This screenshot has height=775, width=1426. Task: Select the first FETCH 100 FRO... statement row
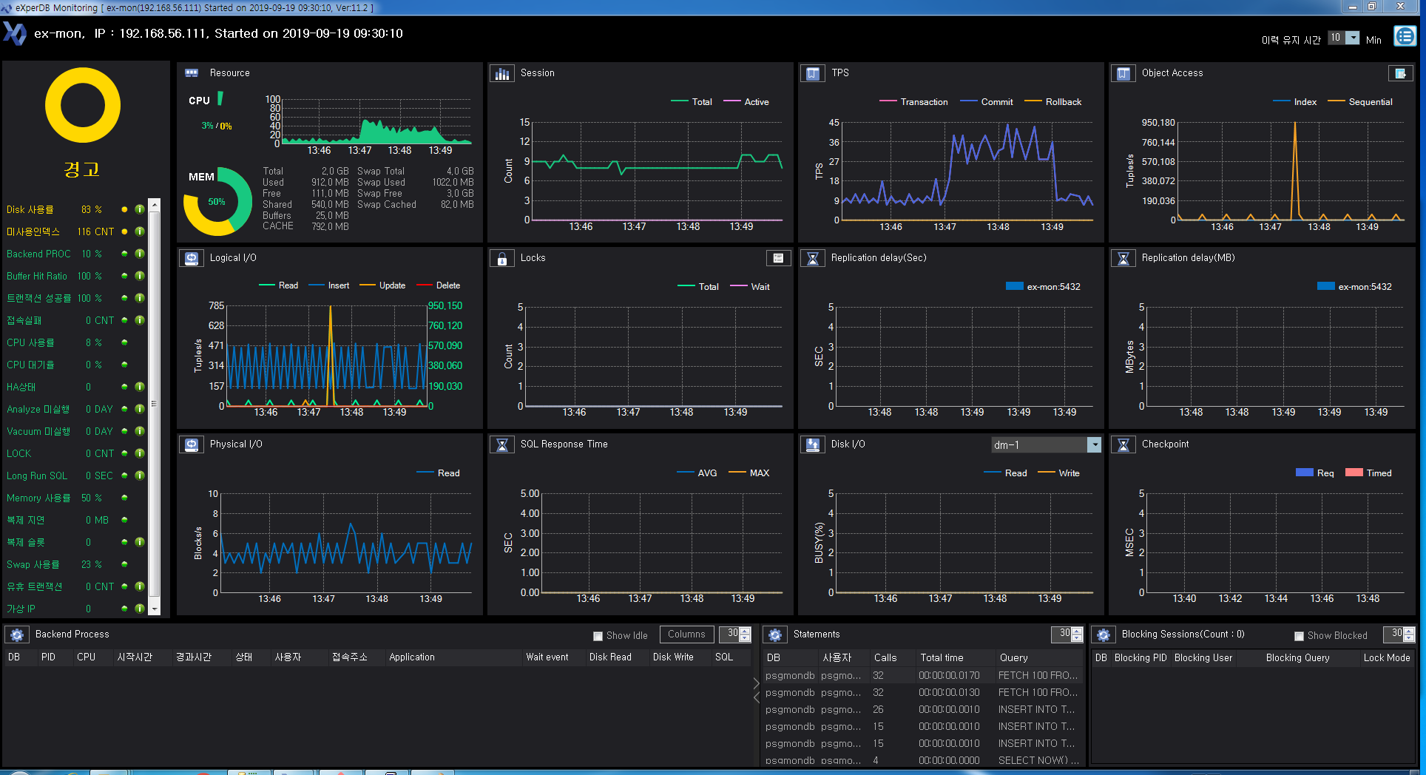pos(922,675)
